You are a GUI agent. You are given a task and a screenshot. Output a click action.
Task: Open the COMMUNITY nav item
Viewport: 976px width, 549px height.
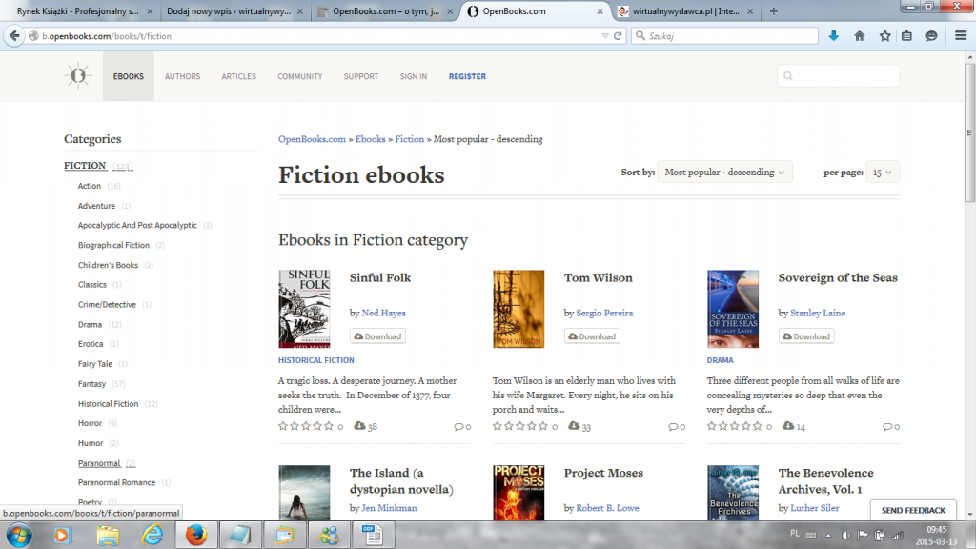tap(300, 76)
